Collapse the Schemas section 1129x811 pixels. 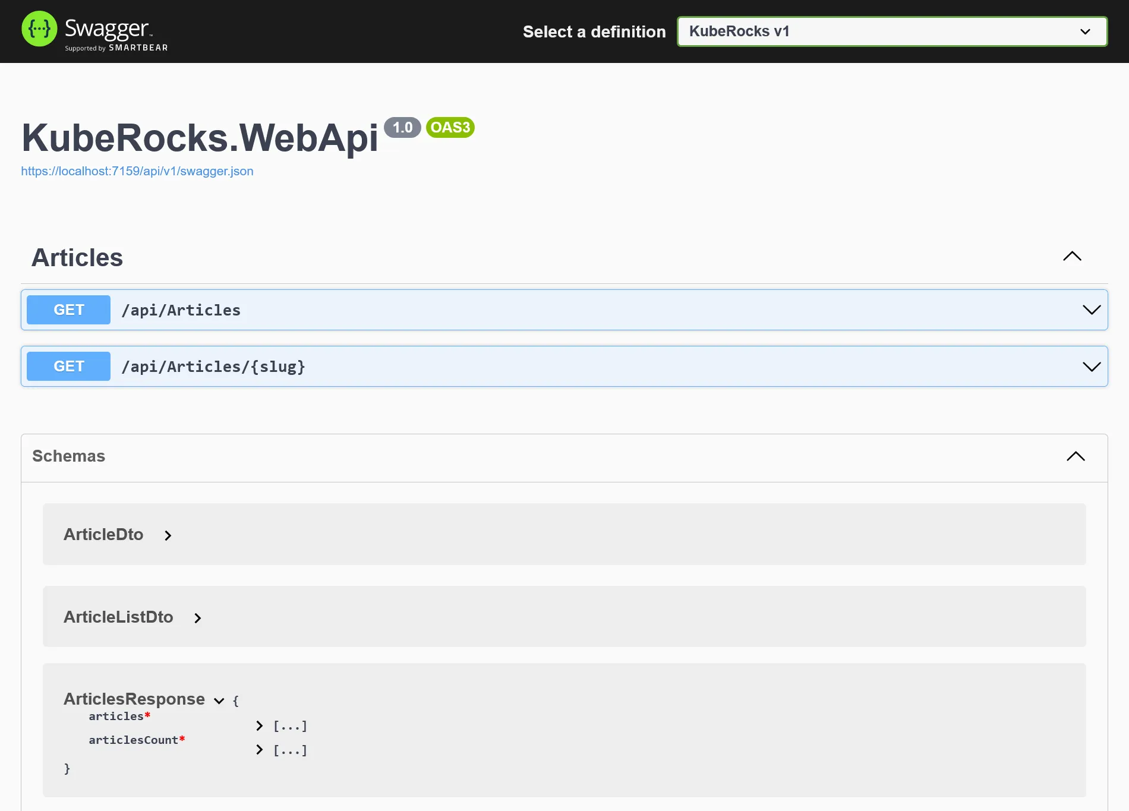point(1075,456)
